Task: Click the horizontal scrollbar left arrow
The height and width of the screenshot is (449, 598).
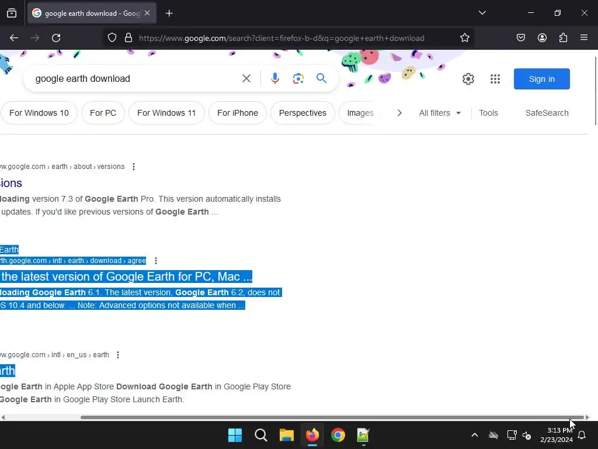Action: pyautogui.click(x=3, y=417)
